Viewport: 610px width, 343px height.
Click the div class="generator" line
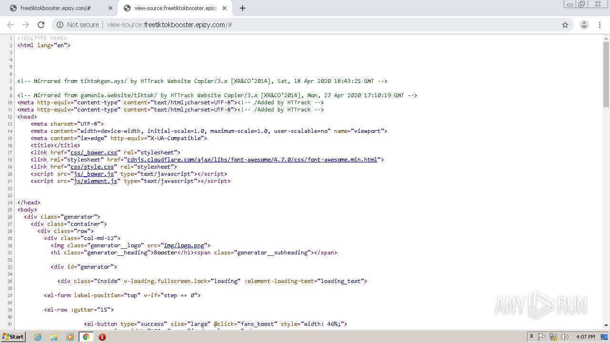click(62, 217)
